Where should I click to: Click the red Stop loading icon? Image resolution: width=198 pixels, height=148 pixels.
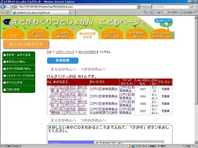point(148,7)
